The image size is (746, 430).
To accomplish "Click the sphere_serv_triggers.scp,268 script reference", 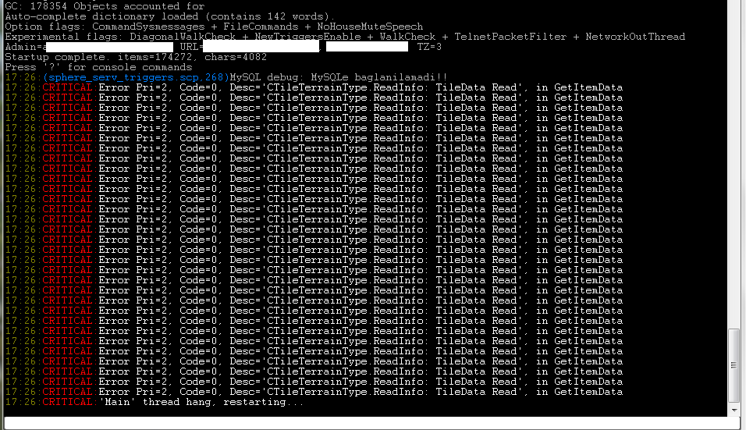I will coord(136,77).
